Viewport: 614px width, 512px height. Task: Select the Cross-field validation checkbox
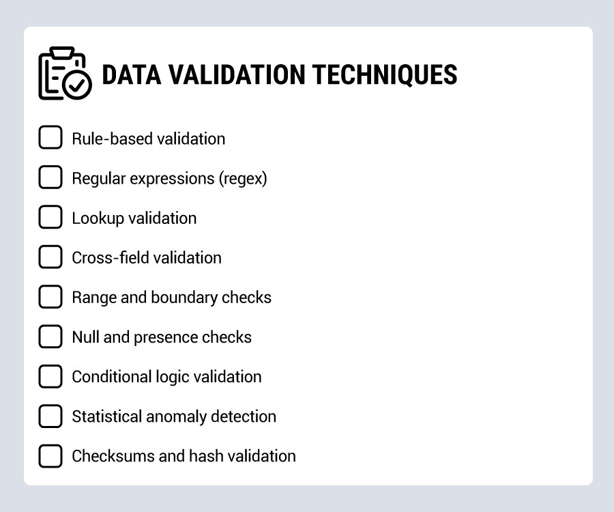pos(50,257)
